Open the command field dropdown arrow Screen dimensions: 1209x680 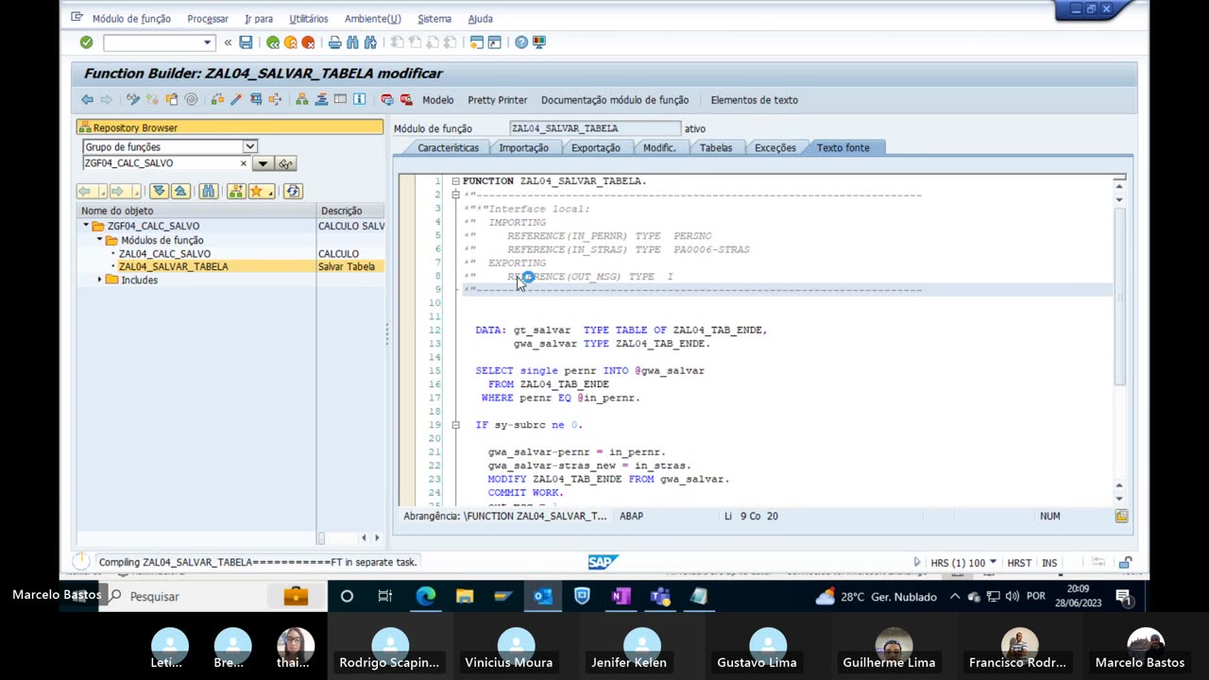pos(207,42)
